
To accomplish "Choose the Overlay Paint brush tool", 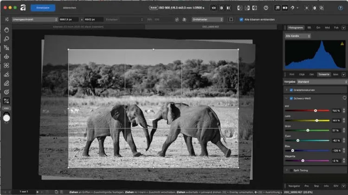I will [6, 74].
